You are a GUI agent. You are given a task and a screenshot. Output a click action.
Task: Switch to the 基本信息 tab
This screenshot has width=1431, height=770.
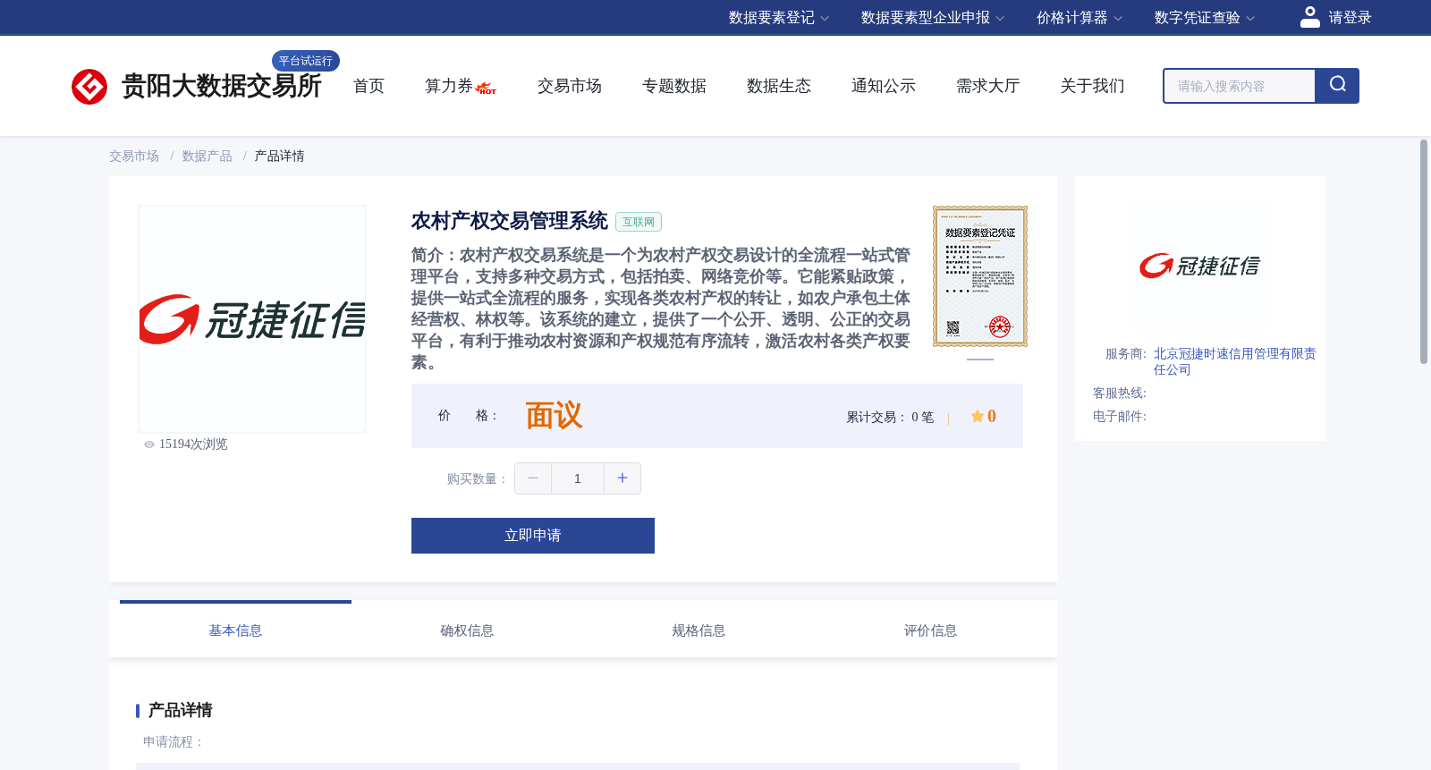[235, 630]
